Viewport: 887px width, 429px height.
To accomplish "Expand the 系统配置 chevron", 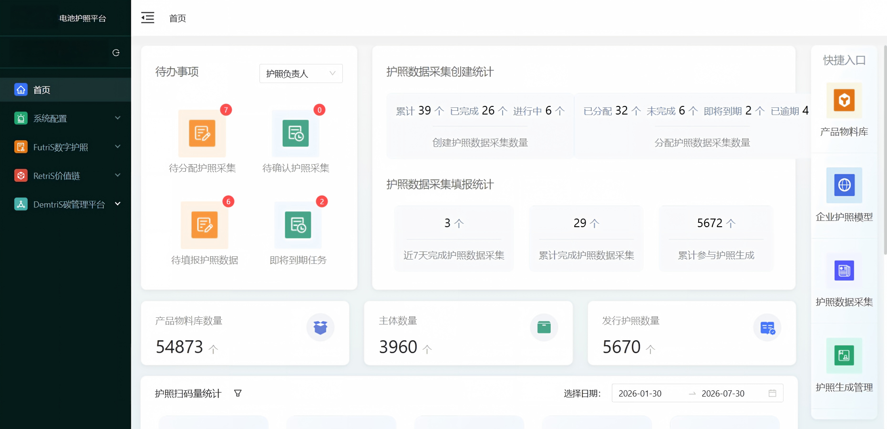I will pos(118,118).
